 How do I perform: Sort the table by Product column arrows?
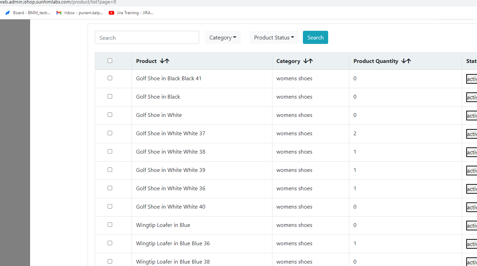tap(164, 61)
